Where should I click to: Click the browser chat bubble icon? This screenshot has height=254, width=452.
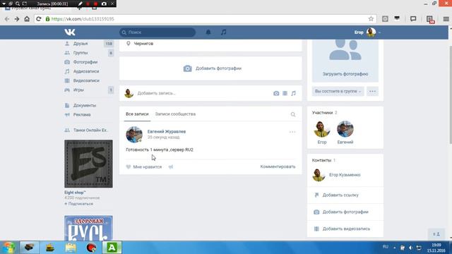413,19
